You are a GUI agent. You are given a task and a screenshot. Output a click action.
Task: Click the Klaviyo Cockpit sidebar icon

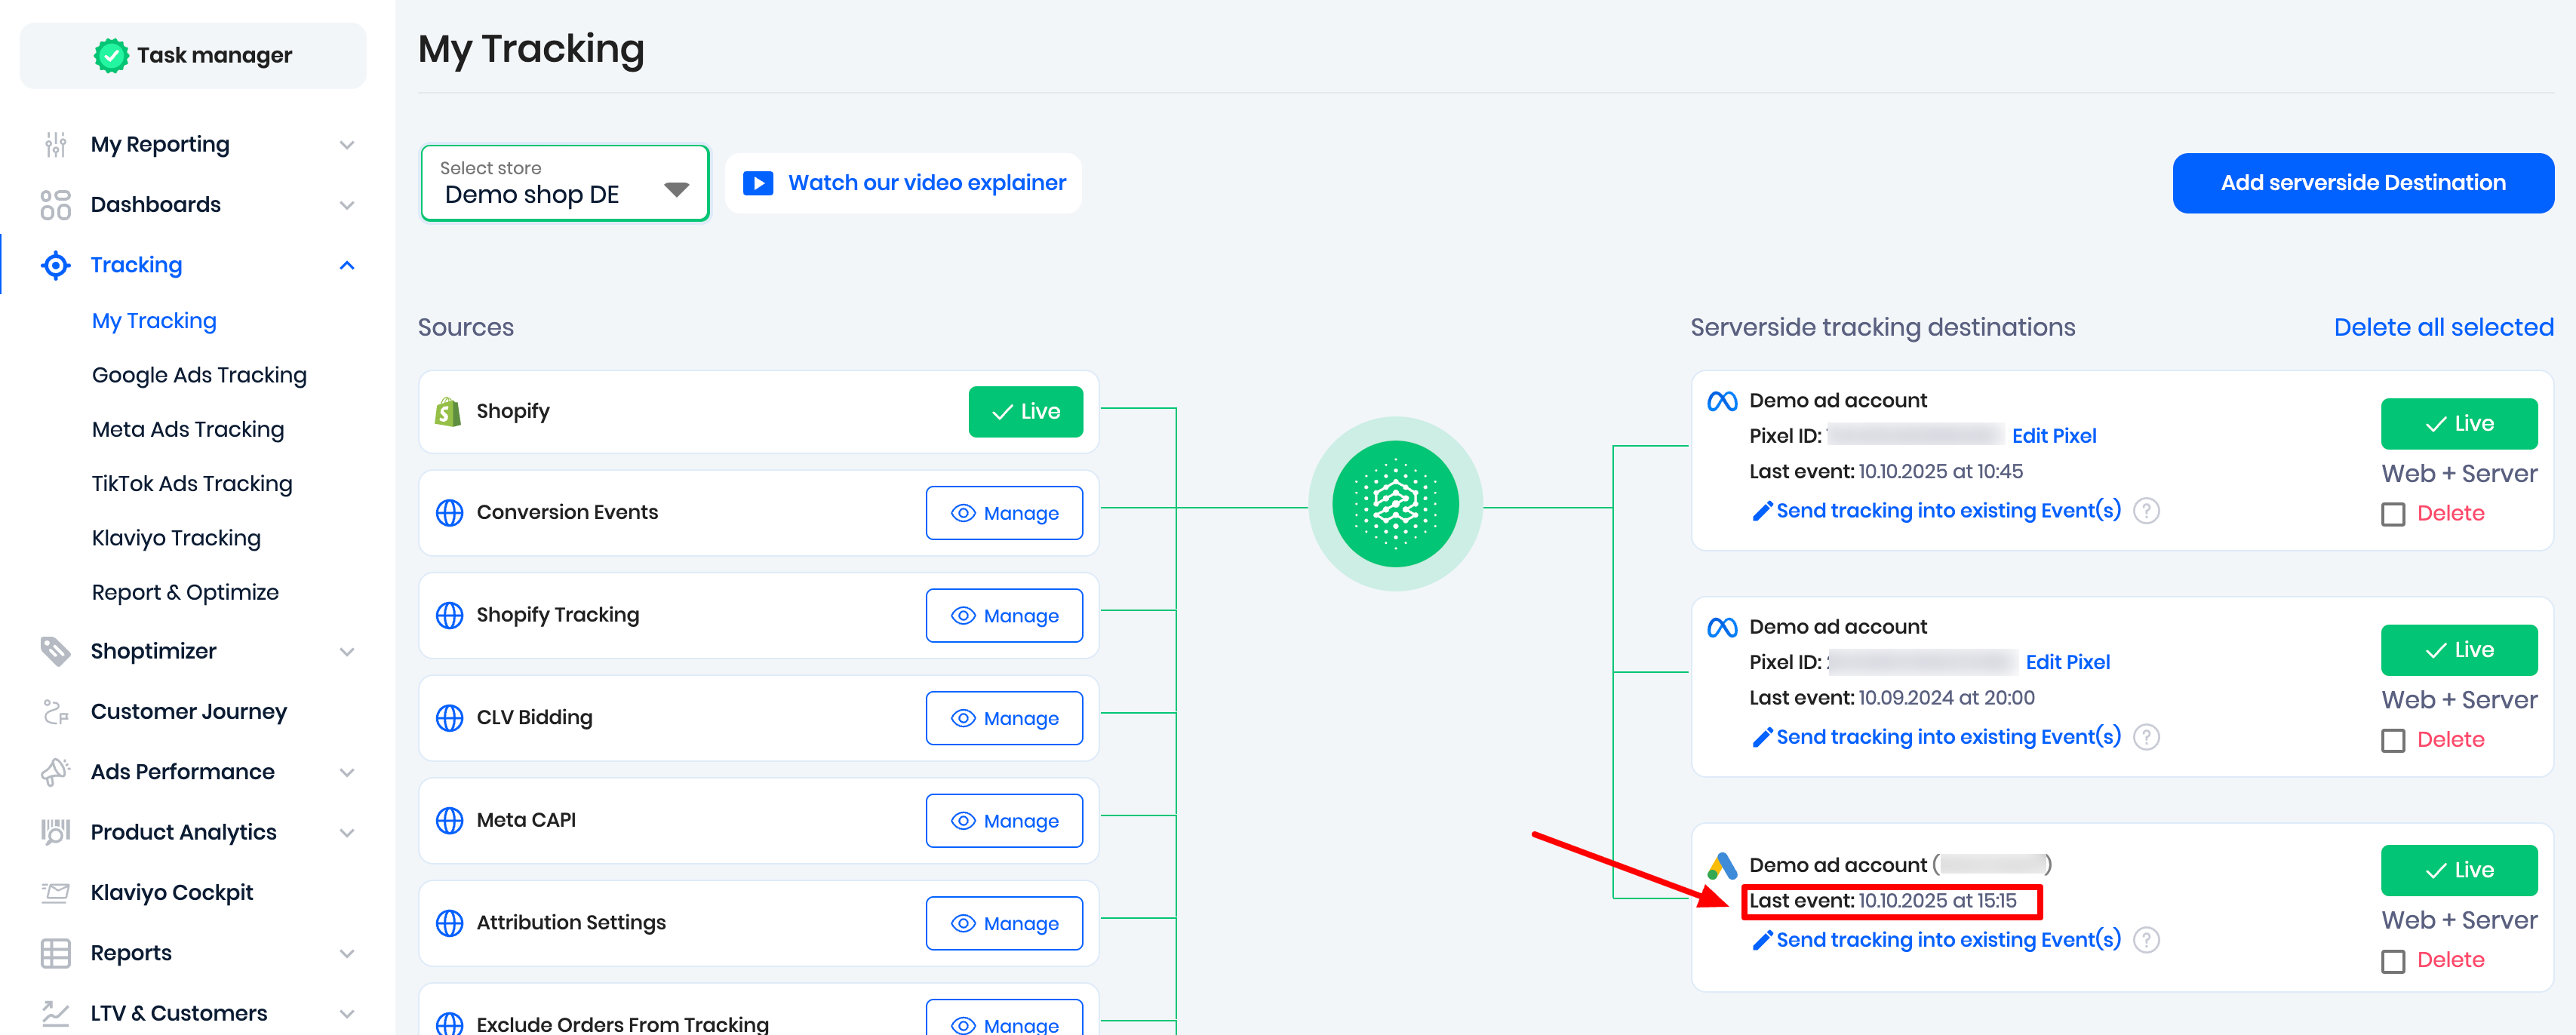pos(55,892)
